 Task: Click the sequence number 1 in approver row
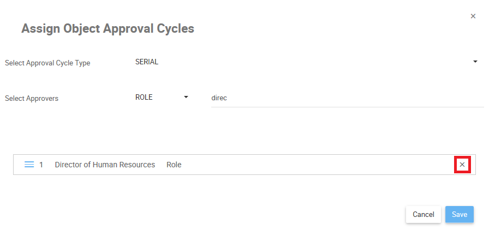pos(41,165)
